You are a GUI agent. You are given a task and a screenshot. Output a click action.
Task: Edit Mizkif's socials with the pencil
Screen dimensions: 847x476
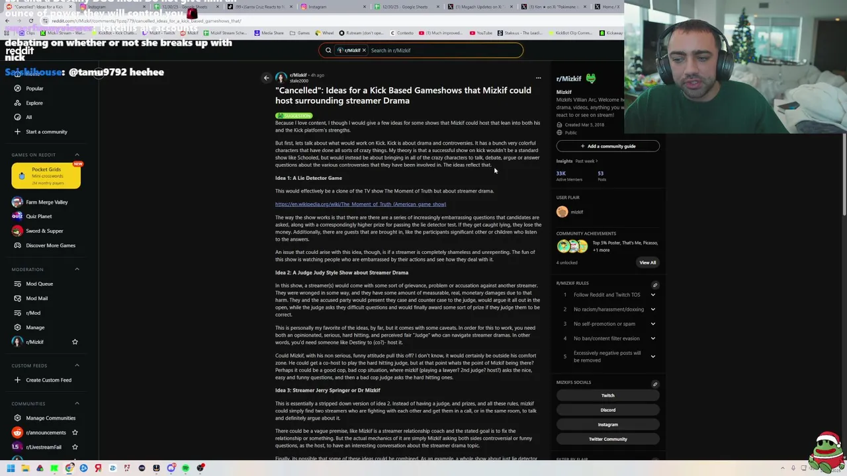point(654,384)
